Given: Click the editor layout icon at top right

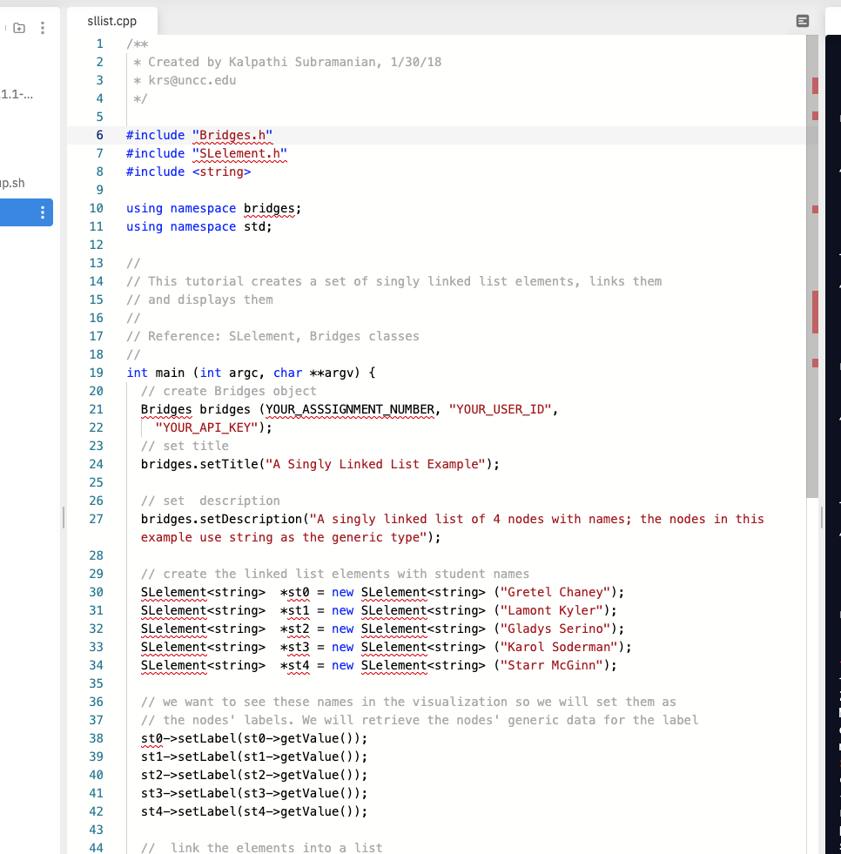Looking at the screenshot, I should 802,20.
